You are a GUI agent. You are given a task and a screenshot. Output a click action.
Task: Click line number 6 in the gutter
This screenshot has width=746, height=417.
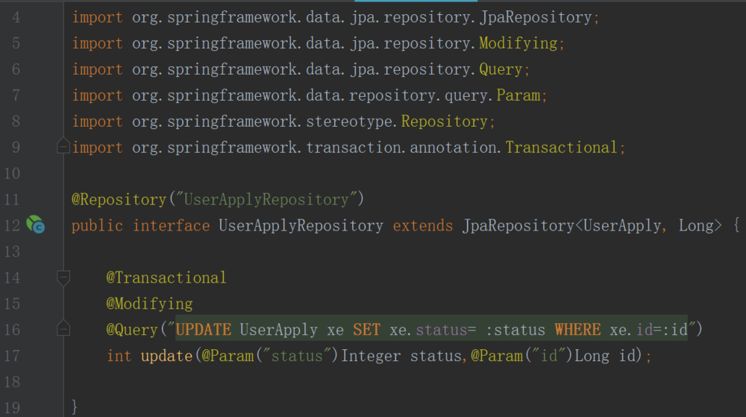pos(16,69)
